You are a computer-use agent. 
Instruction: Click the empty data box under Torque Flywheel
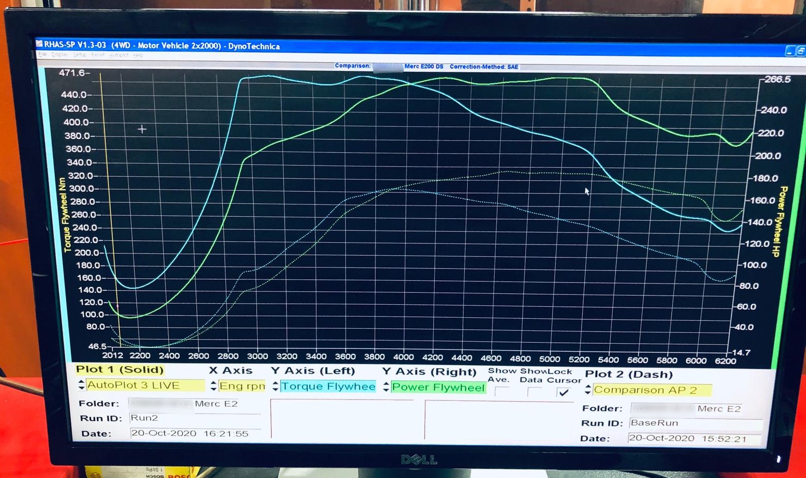point(342,419)
